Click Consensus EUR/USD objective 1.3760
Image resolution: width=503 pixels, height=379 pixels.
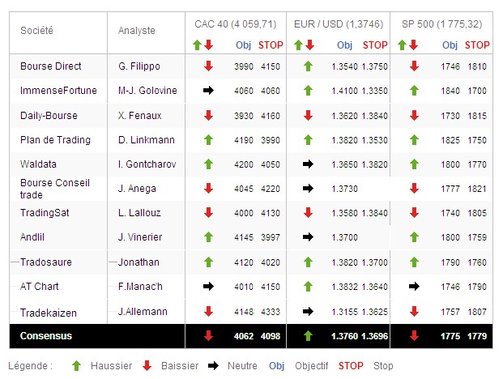pyautogui.click(x=344, y=336)
